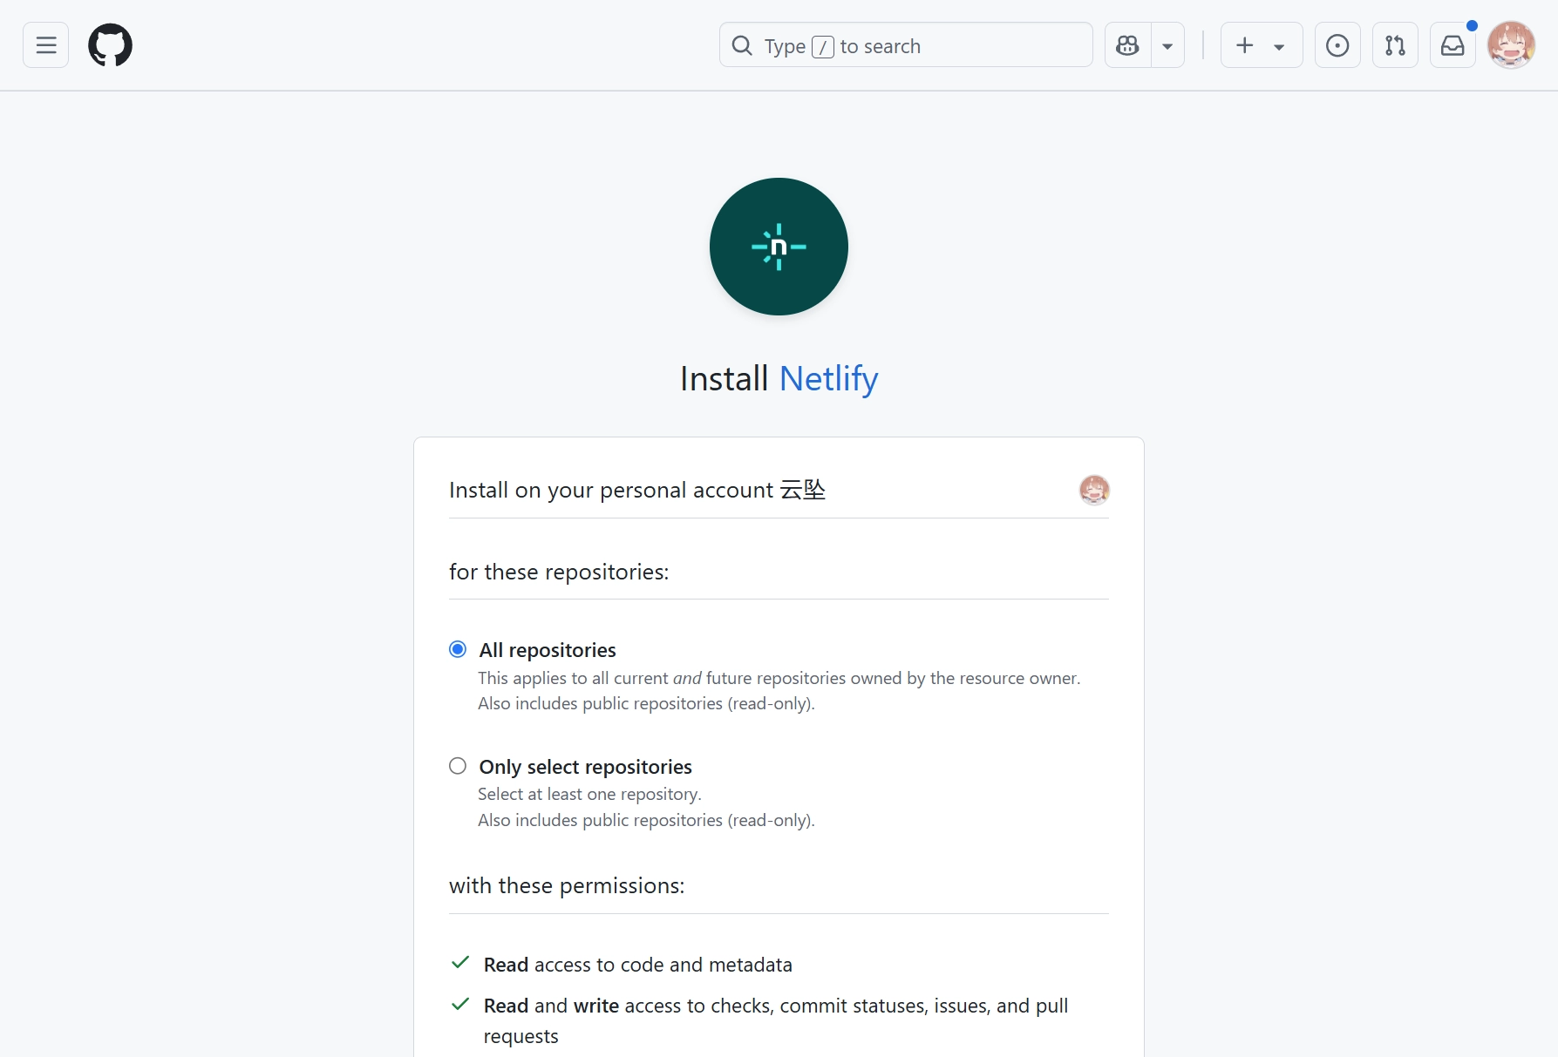Click the slash shortcut key hint
This screenshot has height=1057, width=1558.
pos(822,47)
